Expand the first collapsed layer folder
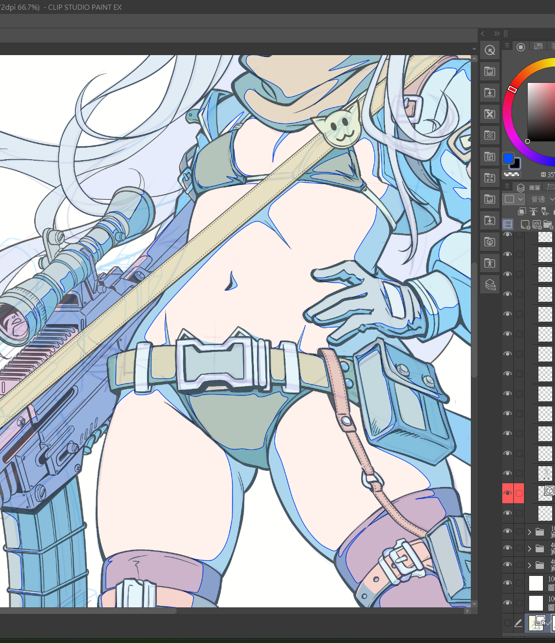555x643 pixels. pyautogui.click(x=530, y=532)
